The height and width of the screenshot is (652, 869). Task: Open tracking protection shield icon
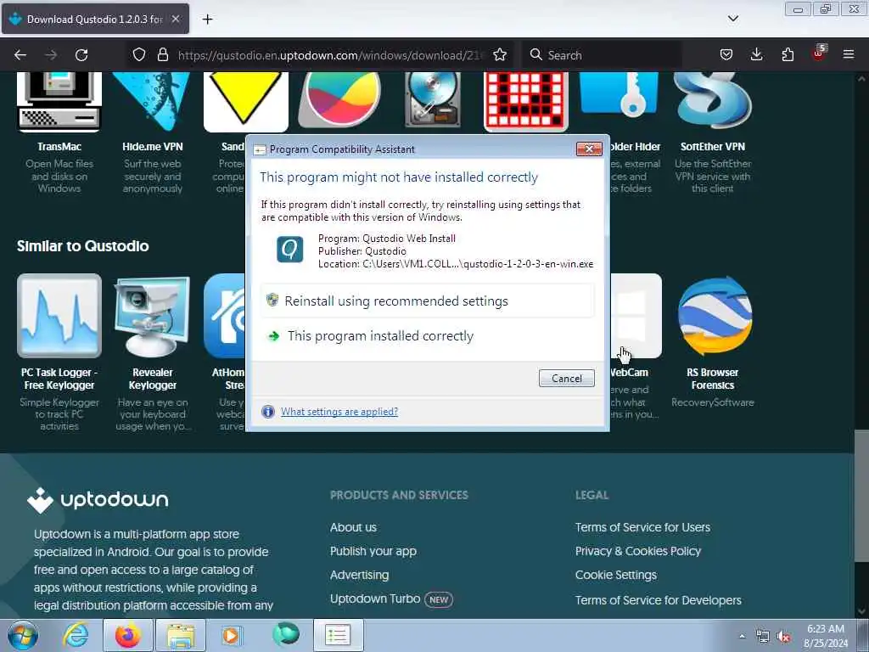coord(139,55)
